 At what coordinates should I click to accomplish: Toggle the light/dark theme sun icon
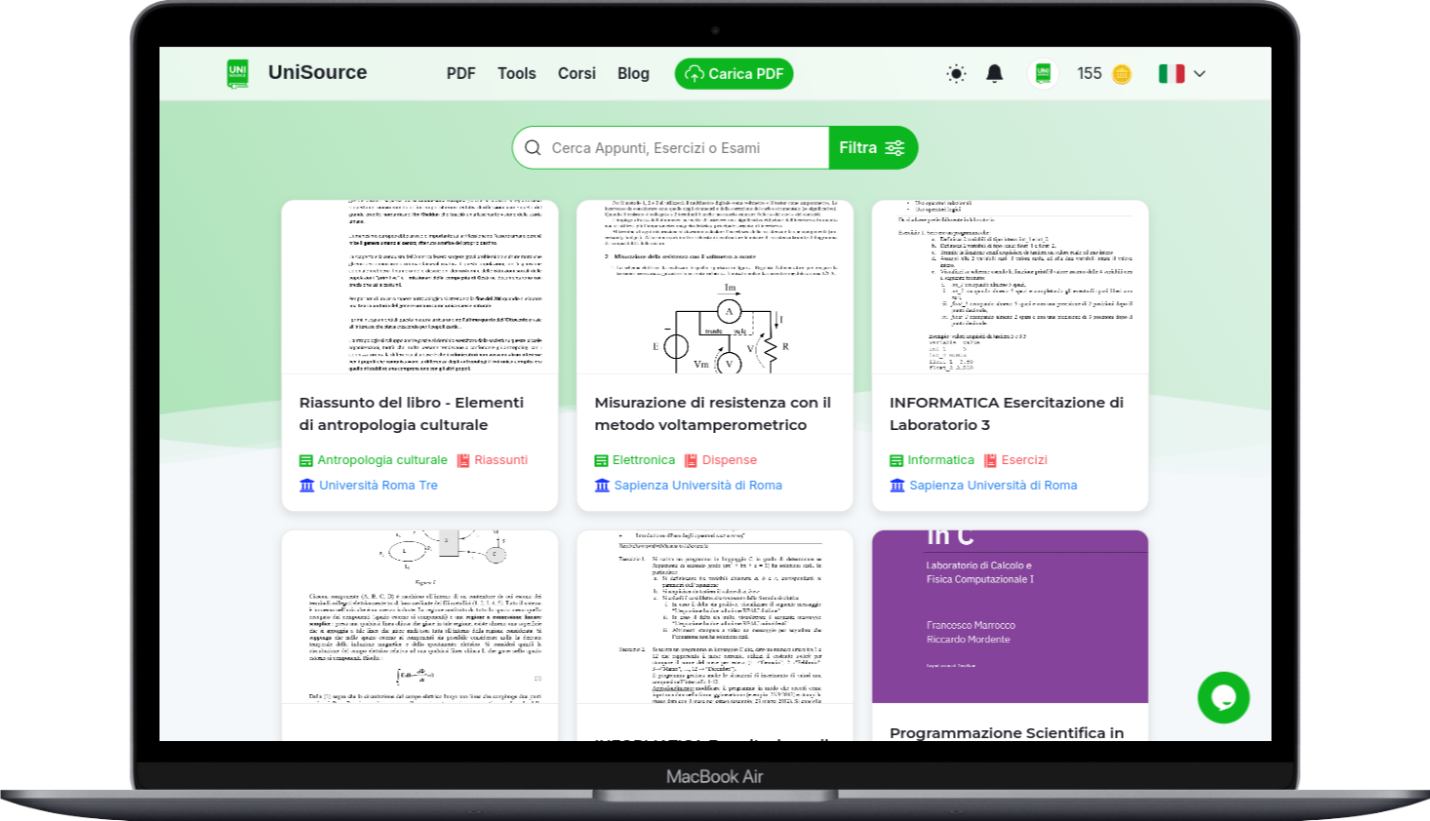coord(956,74)
